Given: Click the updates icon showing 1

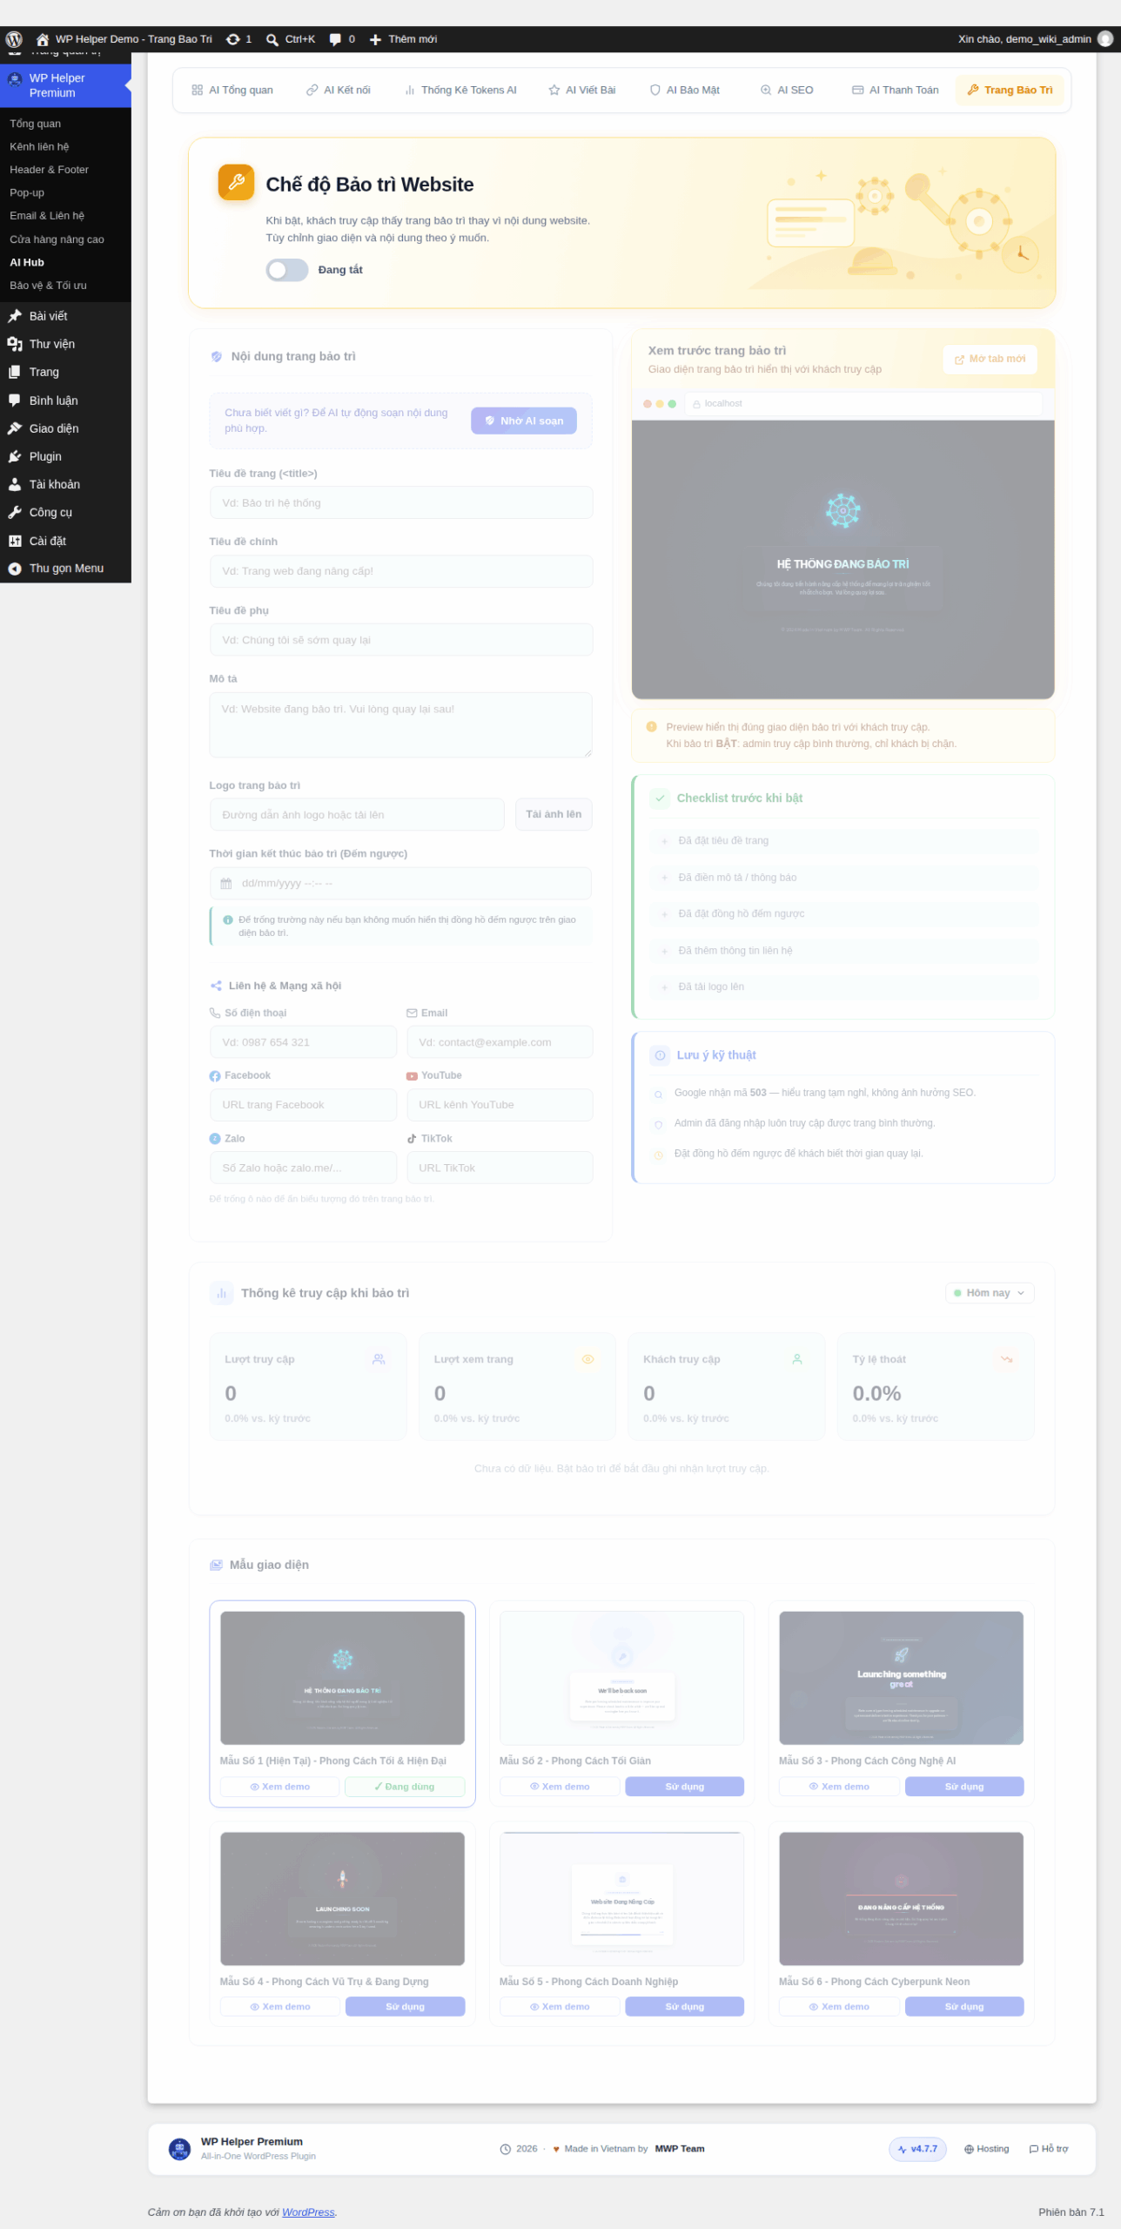Looking at the screenshot, I should (232, 39).
